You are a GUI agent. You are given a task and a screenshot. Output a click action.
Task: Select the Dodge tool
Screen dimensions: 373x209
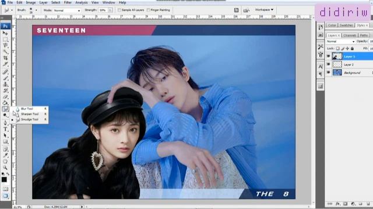tap(5, 115)
